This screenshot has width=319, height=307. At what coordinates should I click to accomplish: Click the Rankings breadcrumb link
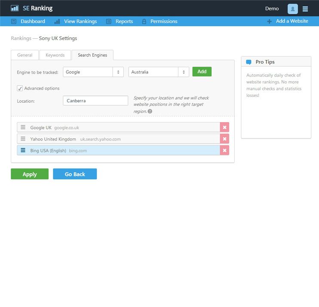[21, 38]
